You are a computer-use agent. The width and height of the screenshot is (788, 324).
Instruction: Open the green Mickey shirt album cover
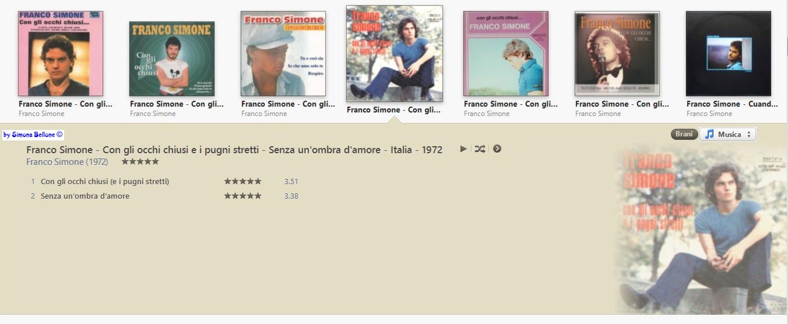point(172,59)
